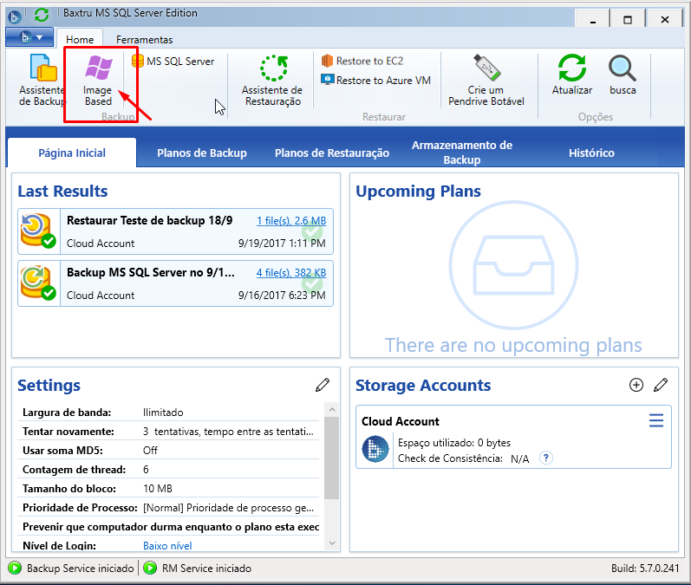This screenshot has width=691, height=585.
Task: Start MS SQL Server backup
Action: [173, 62]
